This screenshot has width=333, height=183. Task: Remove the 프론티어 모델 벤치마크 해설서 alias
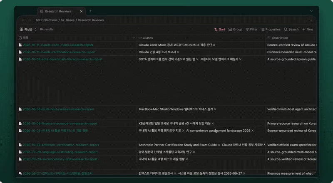(240, 59)
